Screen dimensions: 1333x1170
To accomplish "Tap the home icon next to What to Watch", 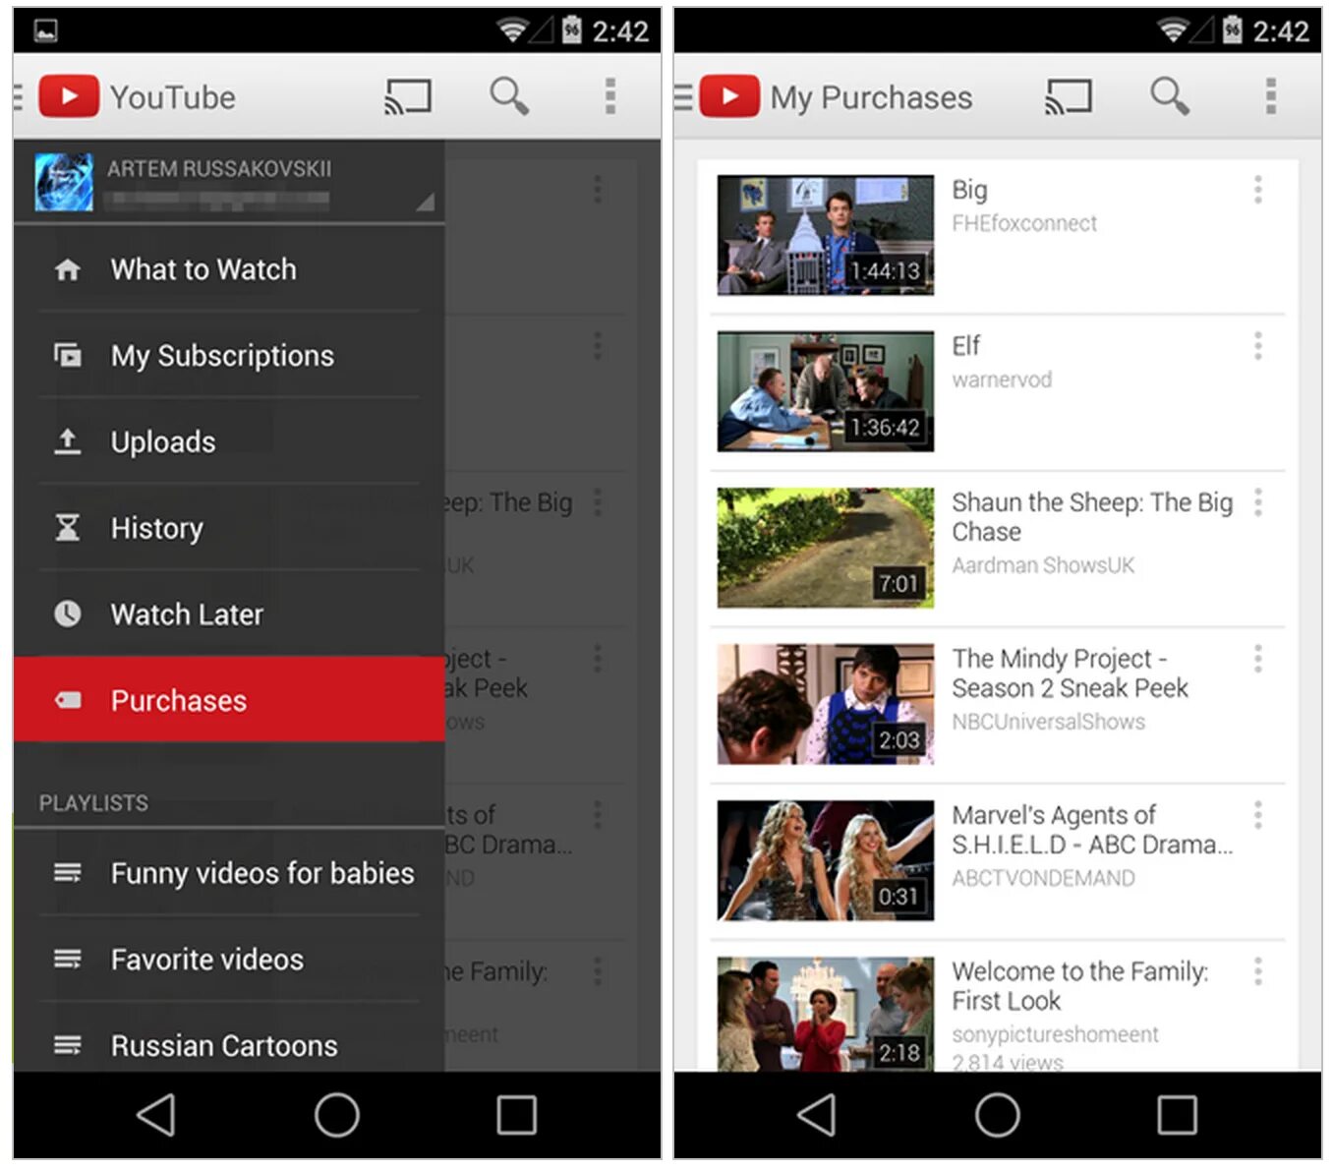I will (x=67, y=269).
